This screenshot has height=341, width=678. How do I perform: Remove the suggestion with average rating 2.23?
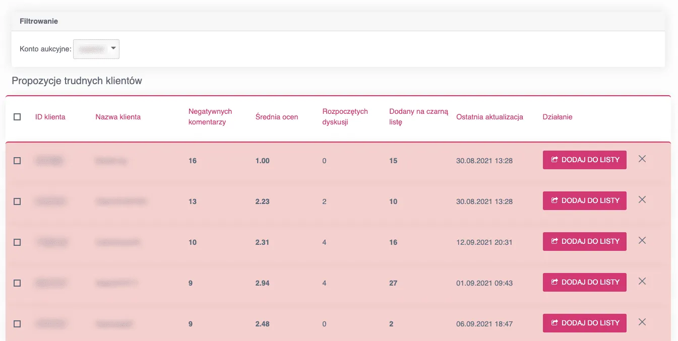642,200
